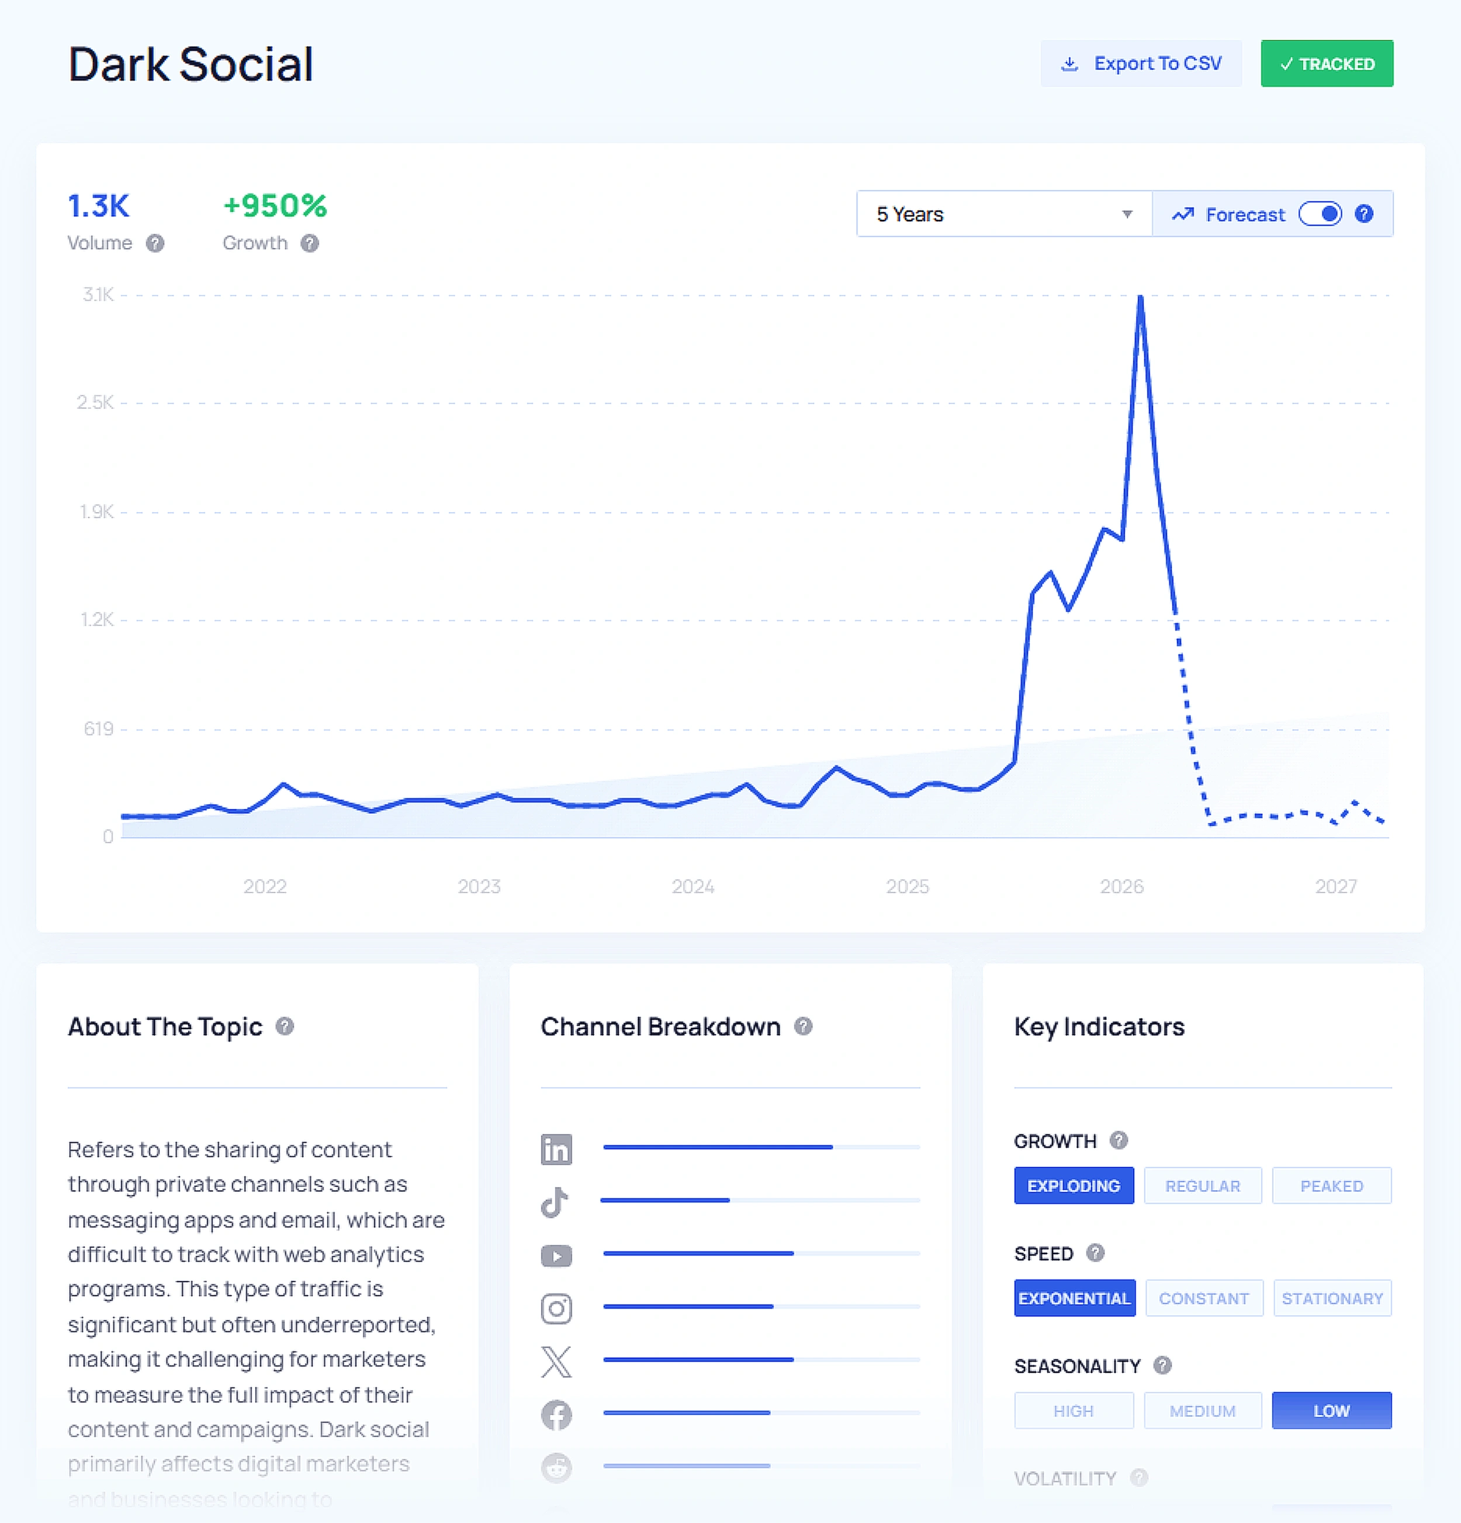Open the 5 Years time range dropdown
The height and width of the screenshot is (1523, 1461).
coord(1002,213)
